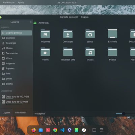This screenshot has width=135, height=135.
Task: Select plasma place in the sidebar
Action: (x=17, y=84)
